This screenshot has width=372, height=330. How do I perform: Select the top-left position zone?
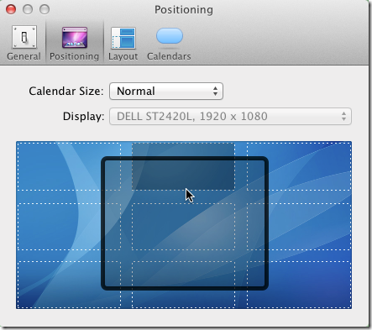click(69, 166)
